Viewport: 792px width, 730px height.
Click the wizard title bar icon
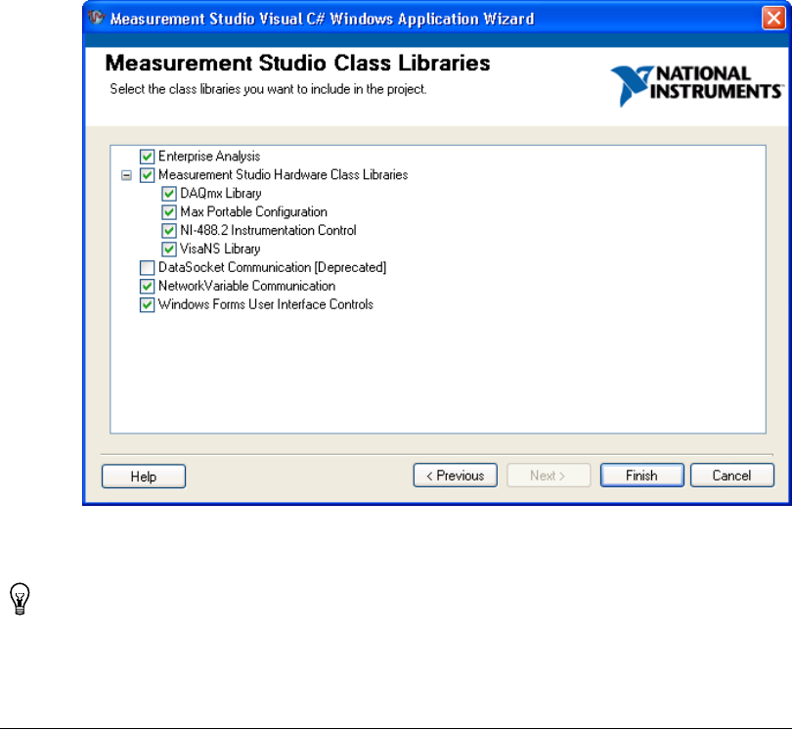click(x=96, y=18)
